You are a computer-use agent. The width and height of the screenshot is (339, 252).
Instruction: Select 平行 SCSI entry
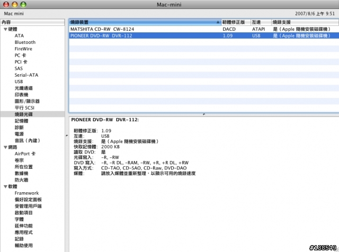(x=24, y=108)
